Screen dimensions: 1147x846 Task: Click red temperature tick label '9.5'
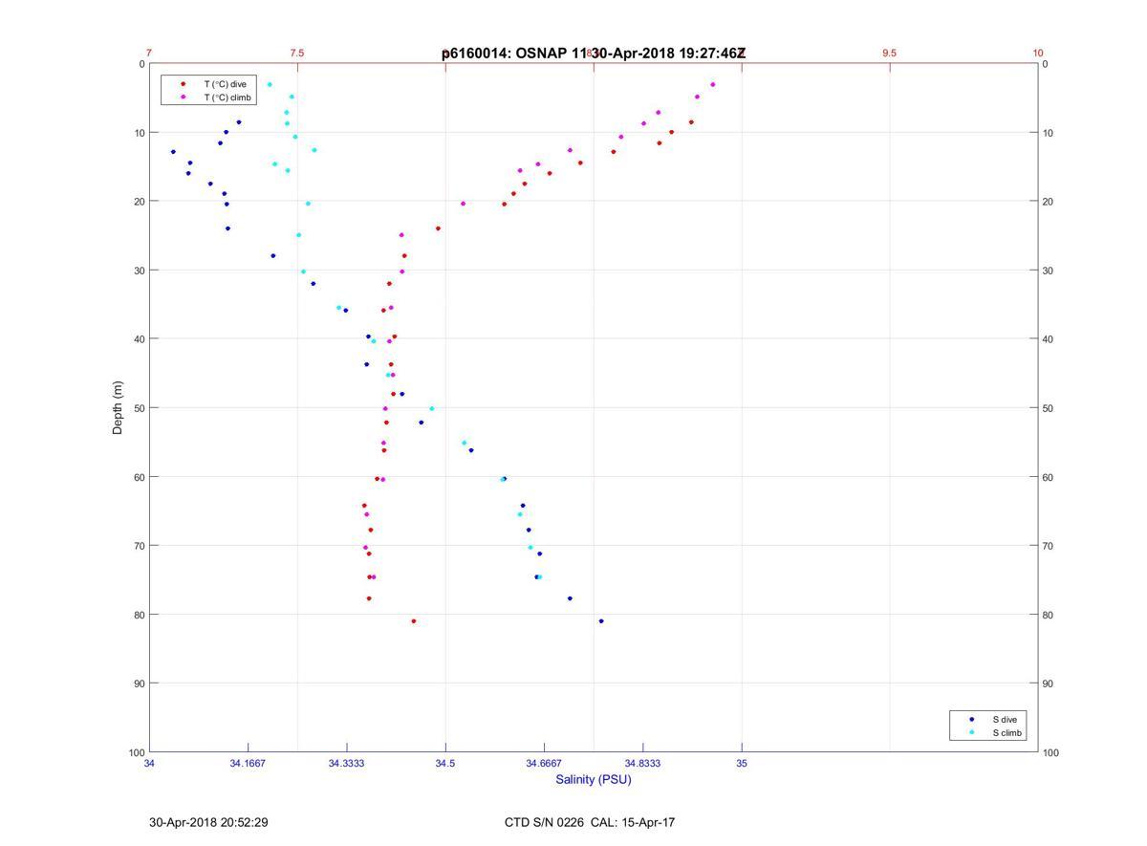tap(890, 53)
